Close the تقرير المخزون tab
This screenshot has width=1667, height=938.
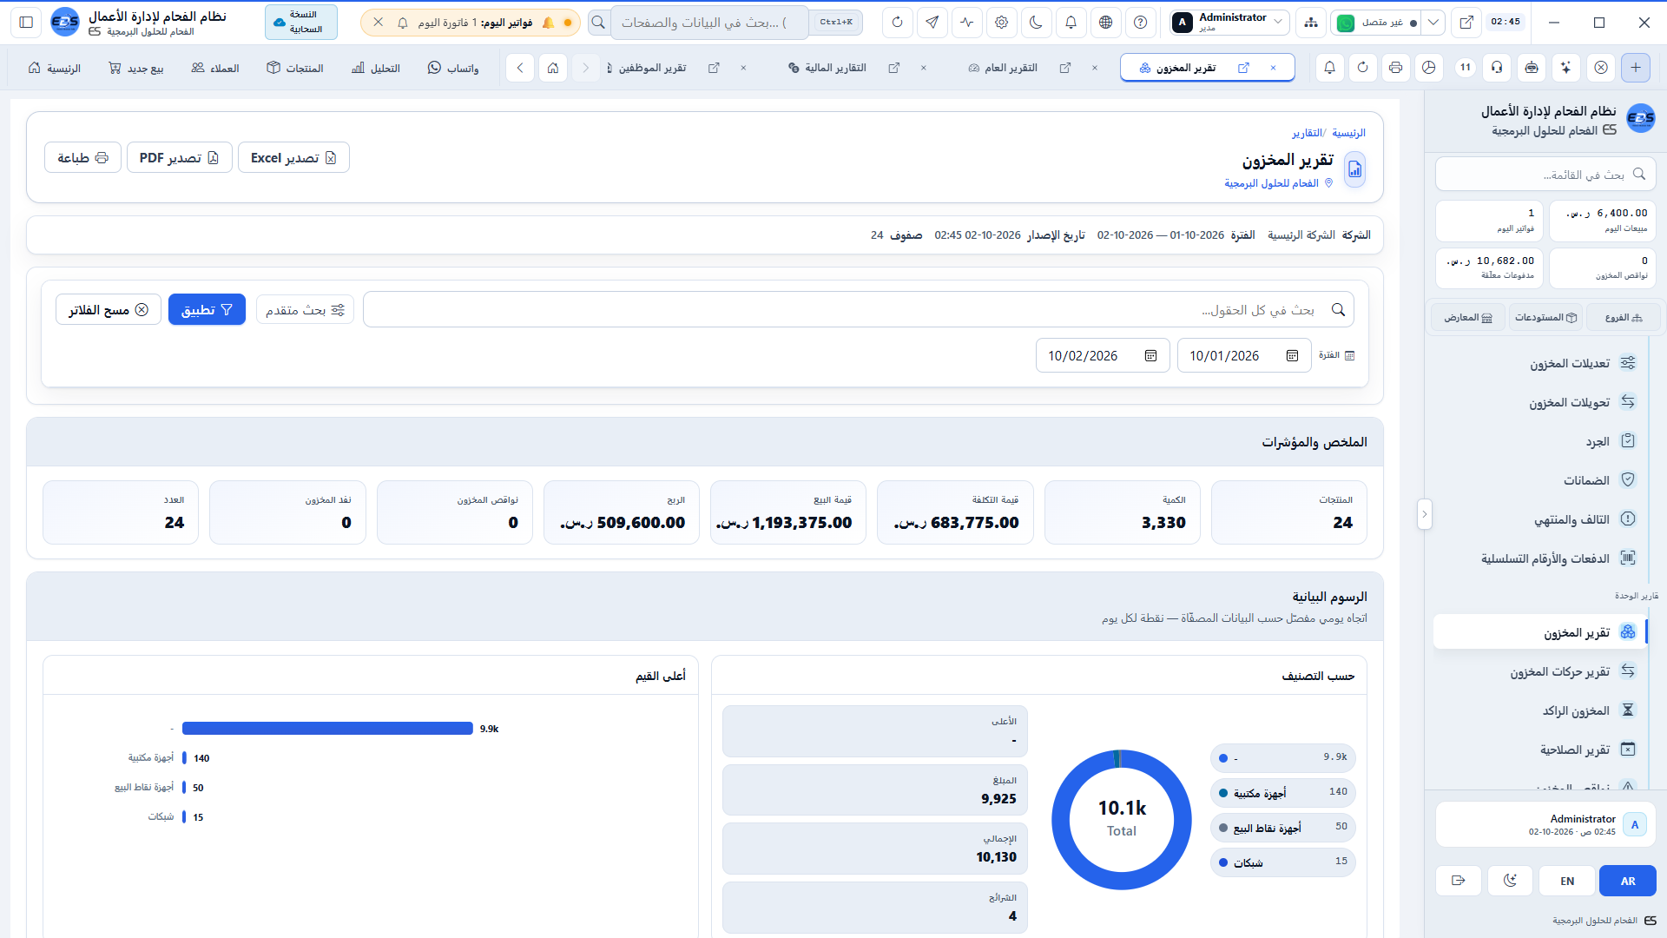click(1273, 68)
